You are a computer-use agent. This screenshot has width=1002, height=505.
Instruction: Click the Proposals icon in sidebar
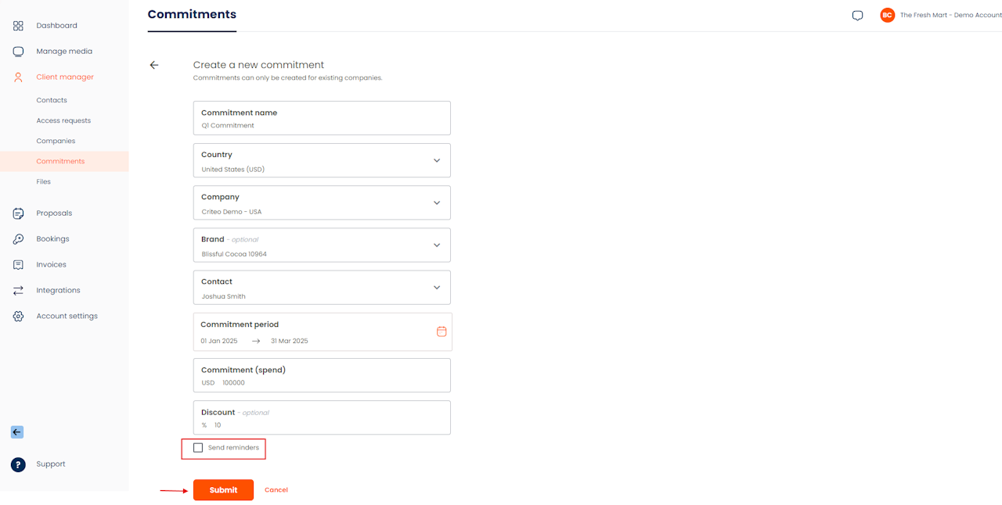(x=18, y=213)
